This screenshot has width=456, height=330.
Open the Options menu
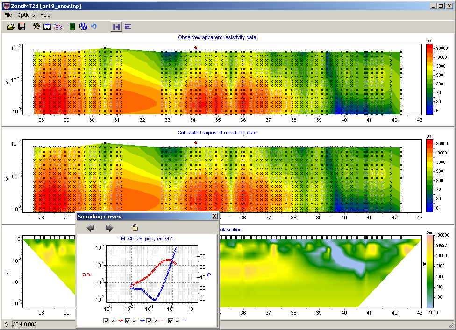26,15
